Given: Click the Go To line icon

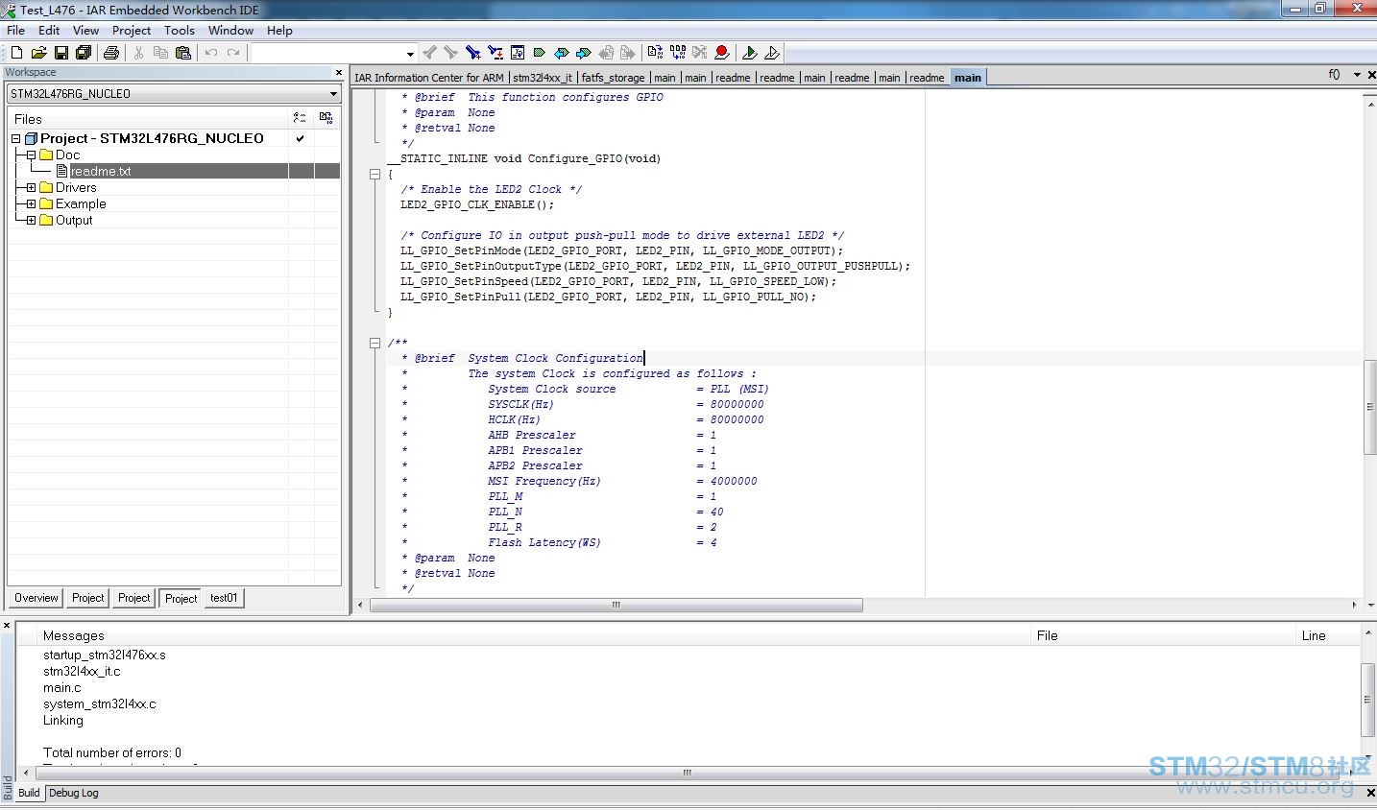Looking at the screenshot, I should pos(518,53).
